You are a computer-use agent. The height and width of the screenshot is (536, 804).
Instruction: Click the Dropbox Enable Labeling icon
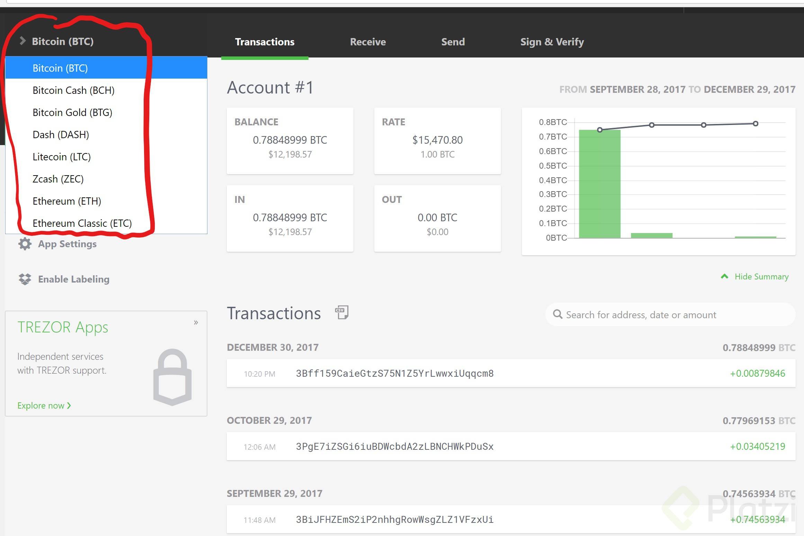click(x=25, y=279)
